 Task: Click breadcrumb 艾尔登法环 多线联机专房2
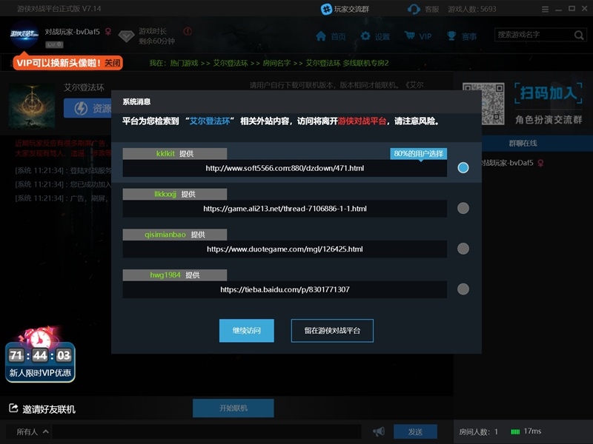(347, 63)
